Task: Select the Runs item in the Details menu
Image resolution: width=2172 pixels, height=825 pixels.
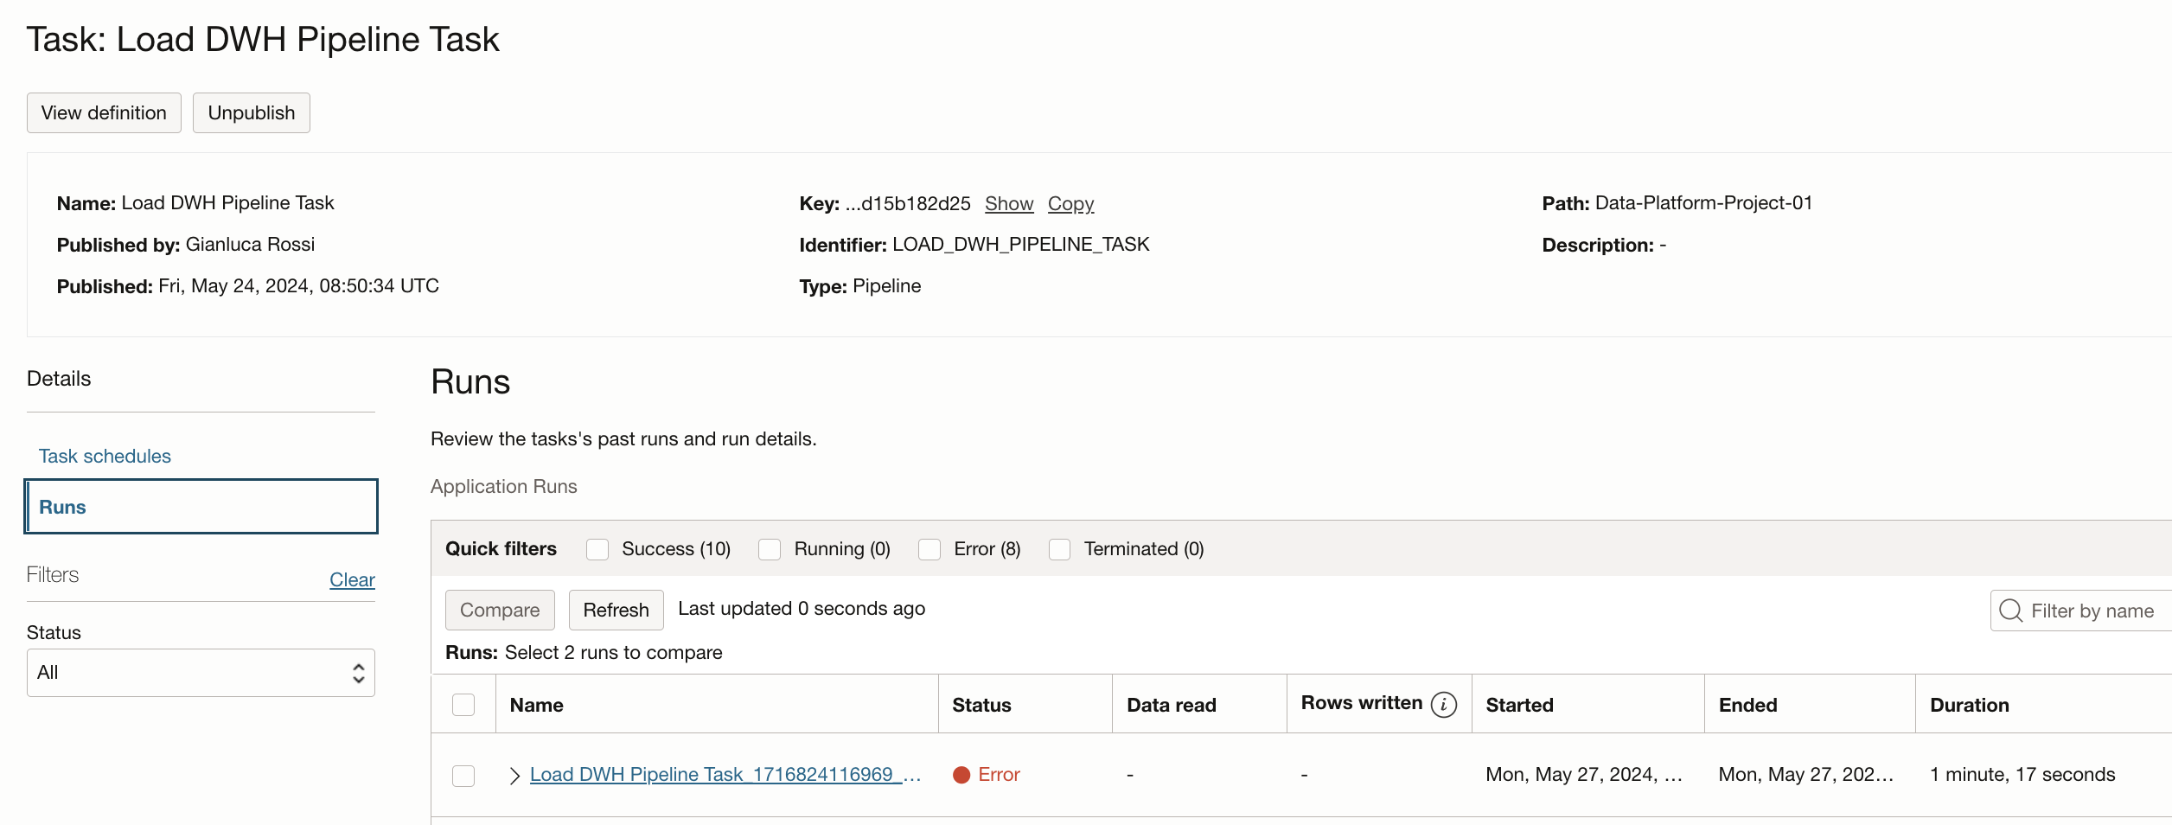Action: (x=201, y=506)
